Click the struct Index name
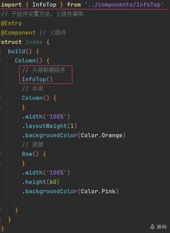Viewport: 170px width, 233px height. click(34, 42)
